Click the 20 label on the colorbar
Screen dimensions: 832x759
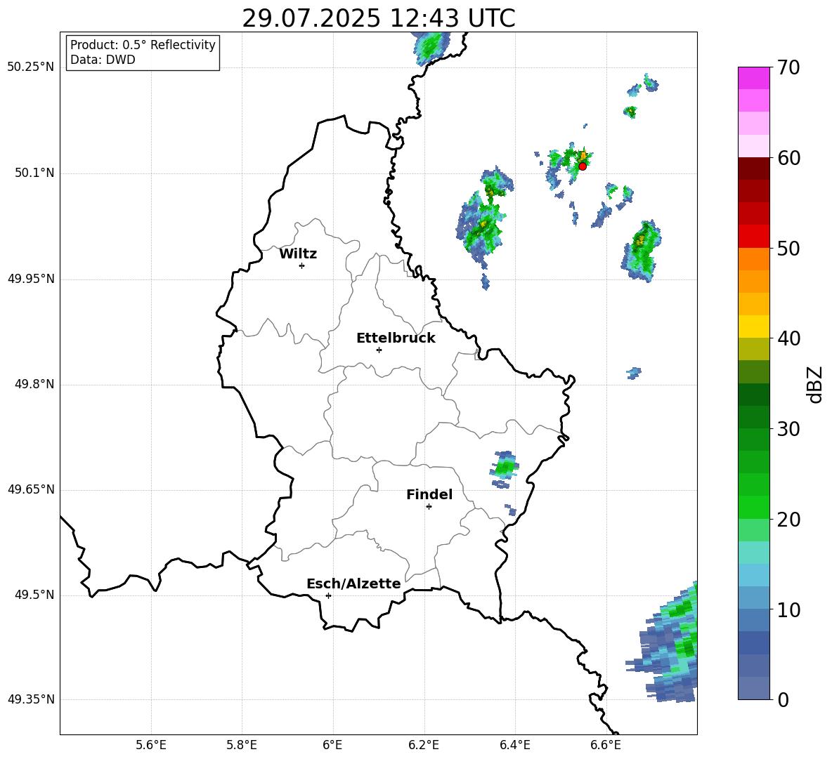coord(788,520)
